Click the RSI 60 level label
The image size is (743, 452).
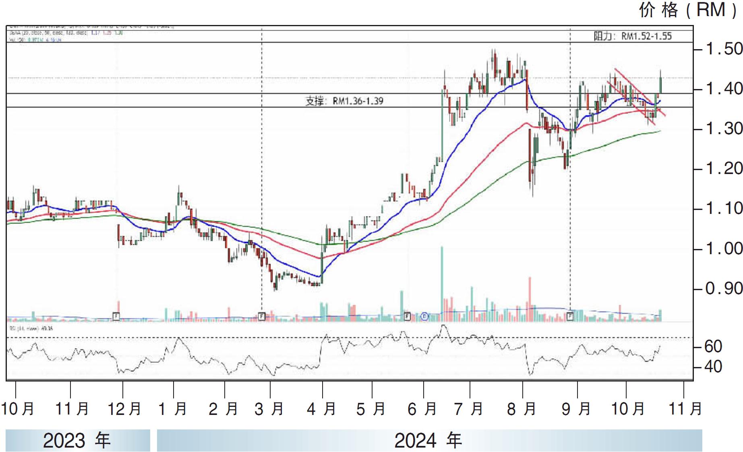click(713, 346)
